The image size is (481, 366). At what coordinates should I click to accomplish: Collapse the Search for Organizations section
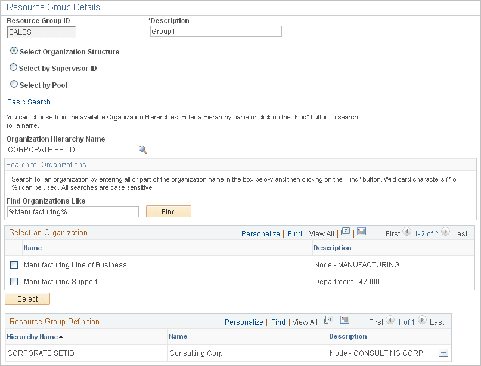45,164
